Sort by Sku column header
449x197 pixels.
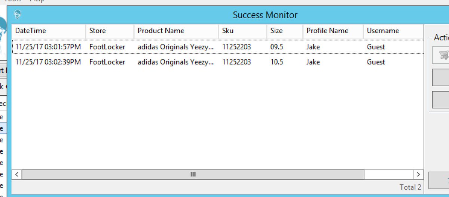[242, 31]
